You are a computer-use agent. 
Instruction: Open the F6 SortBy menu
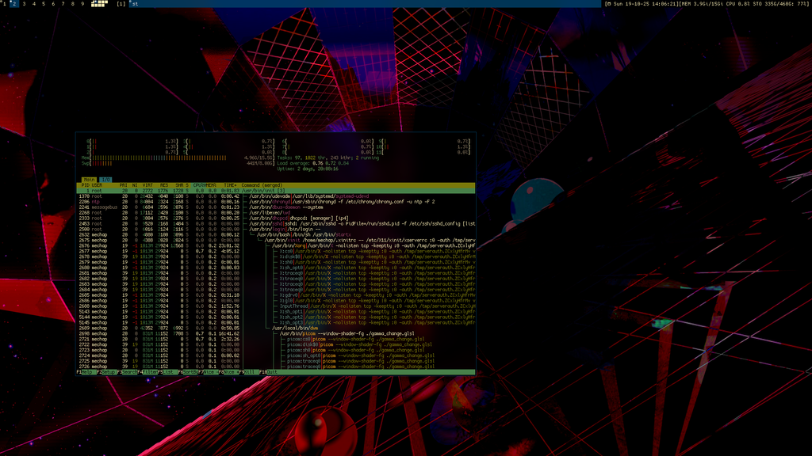pos(190,371)
